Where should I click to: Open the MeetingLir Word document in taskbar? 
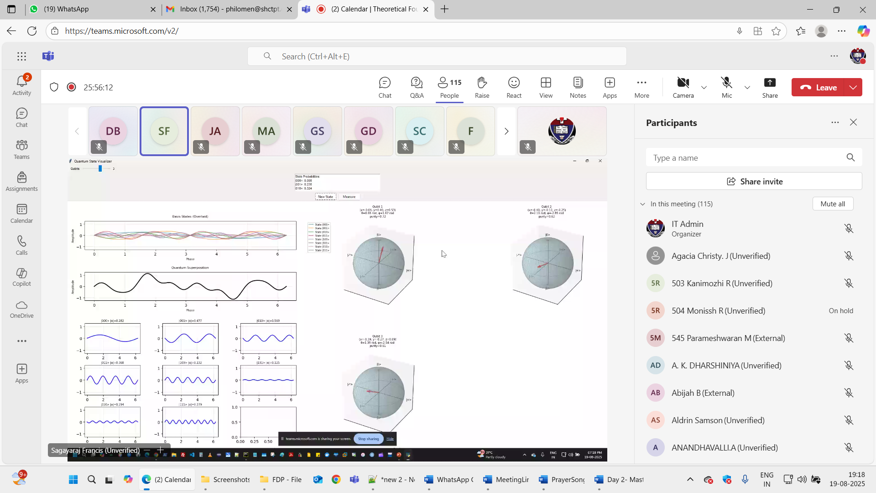click(x=506, y=479)
